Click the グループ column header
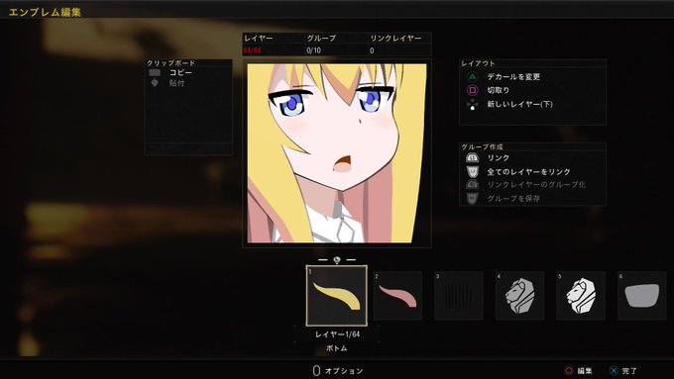Screen dimensions: 674x379 click(x=321, y=39)
